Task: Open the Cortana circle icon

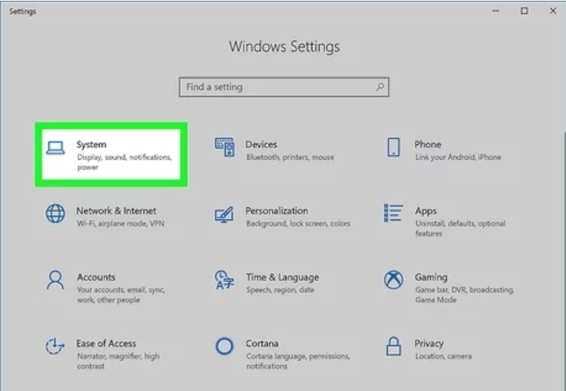Action: point(224,346)
